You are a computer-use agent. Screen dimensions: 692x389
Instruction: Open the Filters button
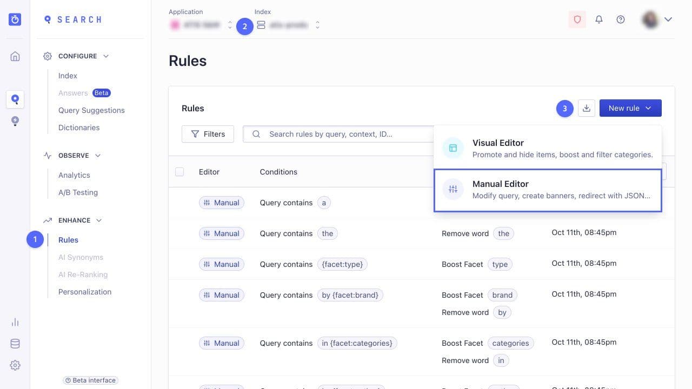tap(208, 134)
